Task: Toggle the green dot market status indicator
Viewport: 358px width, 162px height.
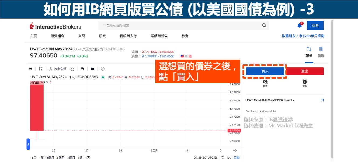Action: (103, 77)
